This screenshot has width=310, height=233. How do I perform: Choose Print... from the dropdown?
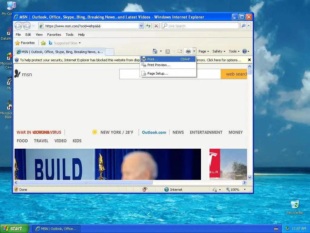168,59
